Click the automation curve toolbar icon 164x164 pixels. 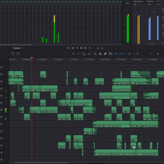click(x=110, y=54)
